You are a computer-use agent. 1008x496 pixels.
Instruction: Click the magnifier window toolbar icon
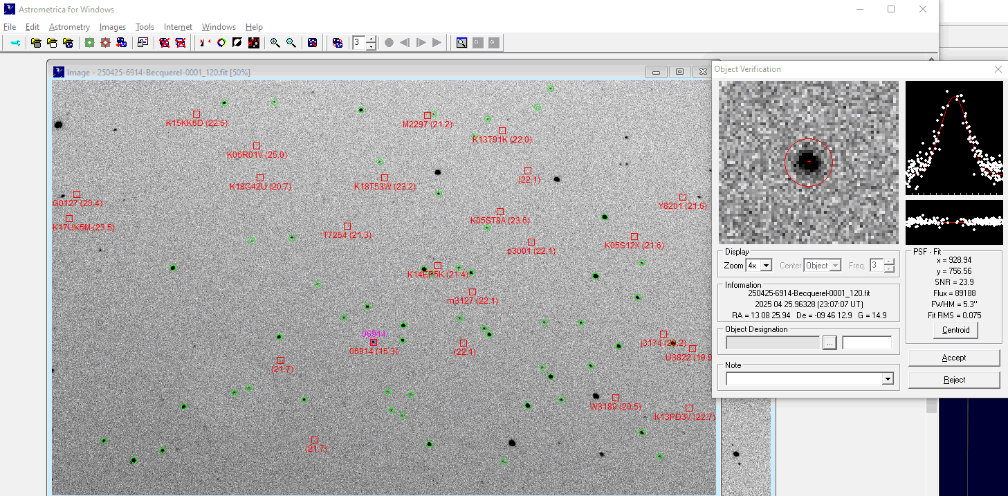(461, 43)
